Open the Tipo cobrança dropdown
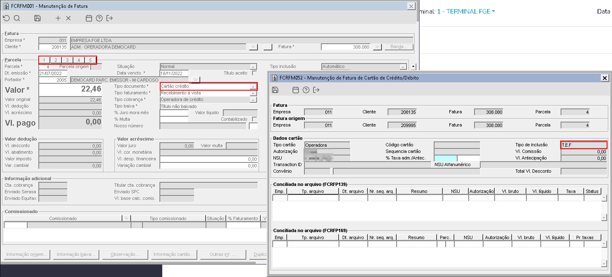The width and height of the screenshot is (612, 277). (253, 99)
